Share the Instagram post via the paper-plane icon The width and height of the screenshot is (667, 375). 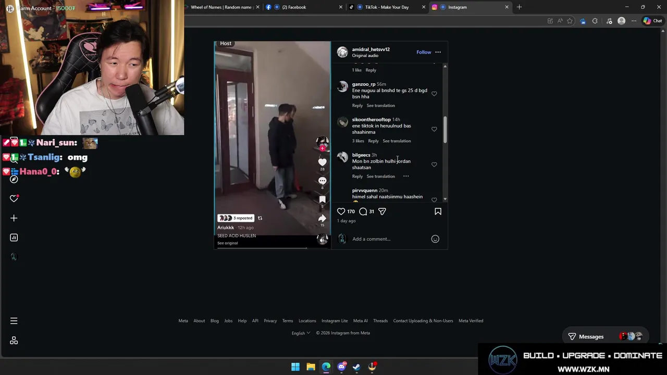click(382, 211)
